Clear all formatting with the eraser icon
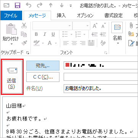 point(103,43)
